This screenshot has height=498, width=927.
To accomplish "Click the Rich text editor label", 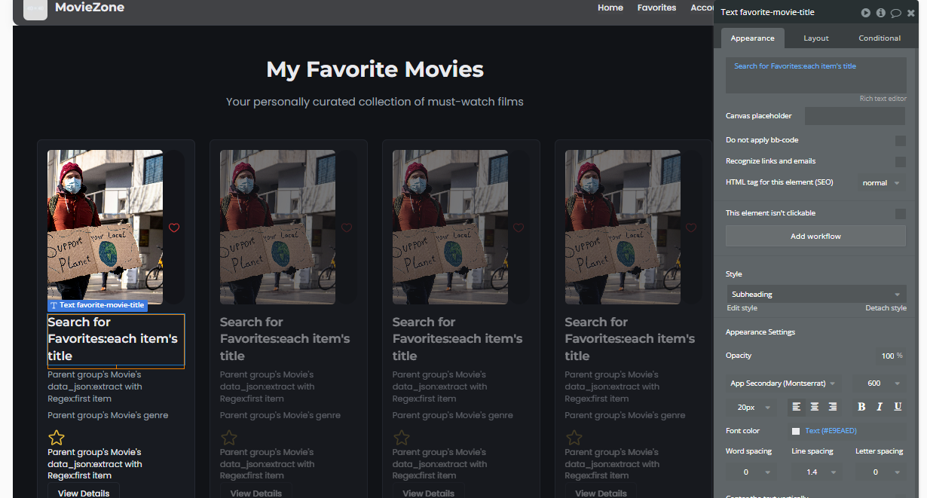I will [883, 99].
